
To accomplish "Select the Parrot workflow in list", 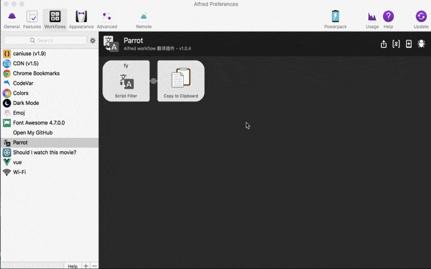I will point(49,143).
